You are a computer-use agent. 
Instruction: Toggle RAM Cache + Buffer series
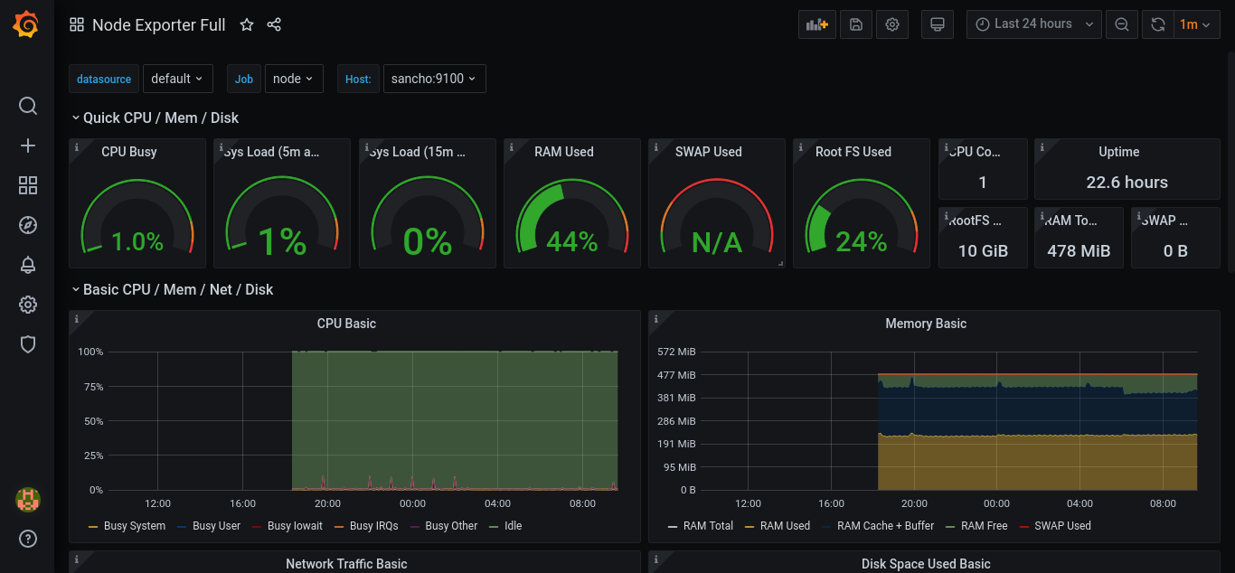click(x=886, y=526)
